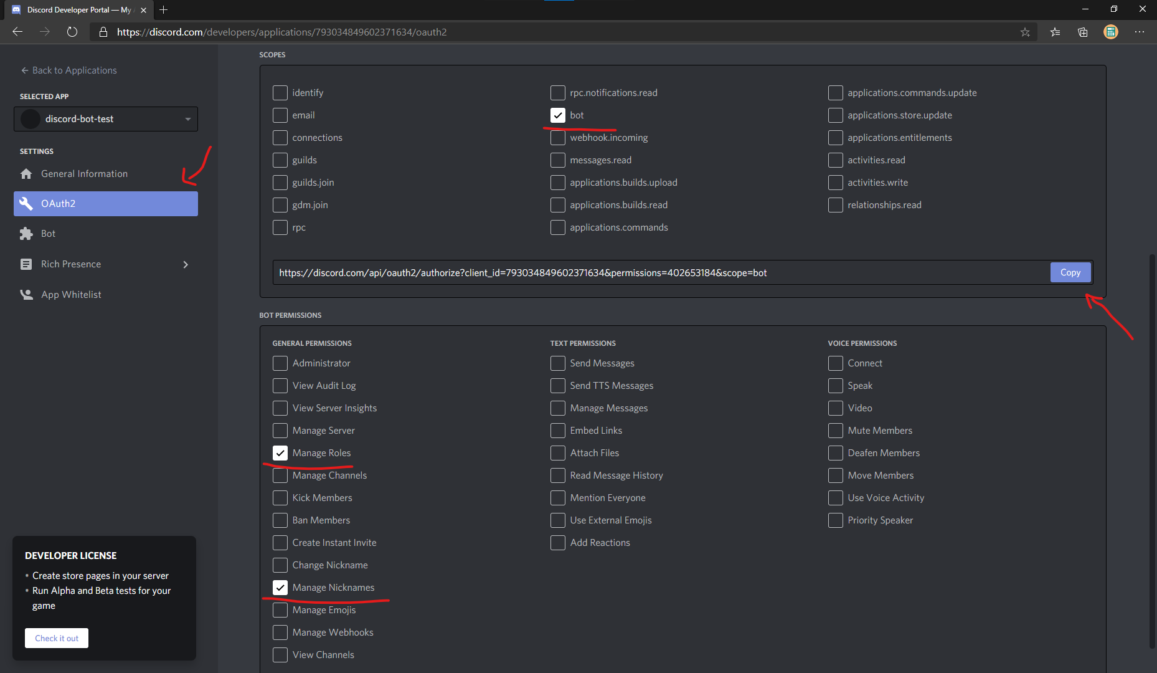Open a new browser tab with plus
Image resolution: width=1157 pixels, height=673 pixels.
click(x=163, y=10)
